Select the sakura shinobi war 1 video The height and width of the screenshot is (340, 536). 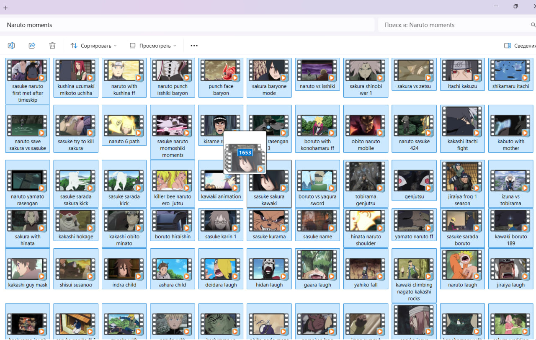(x=366, y=78)
